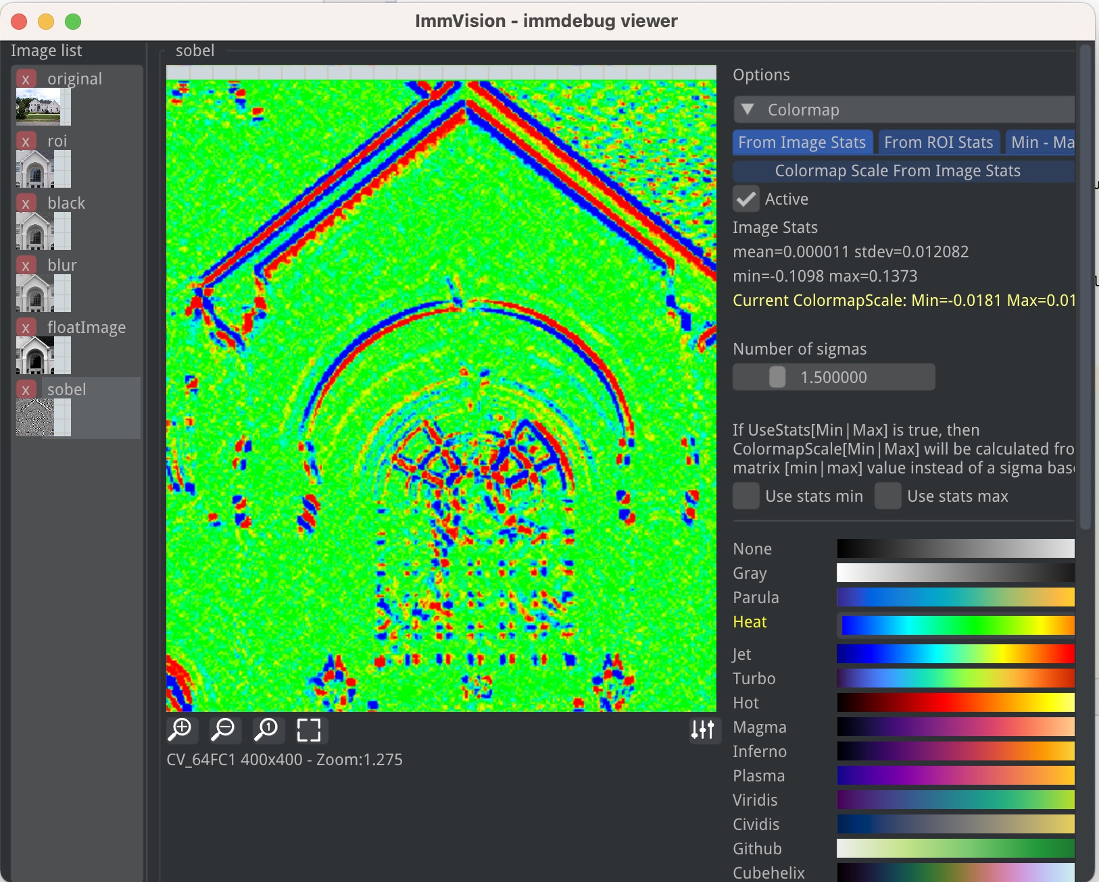This screenshot has width=1099, height=882.
Task: Zoom out of the sobel image
Action: coord(224,730)
